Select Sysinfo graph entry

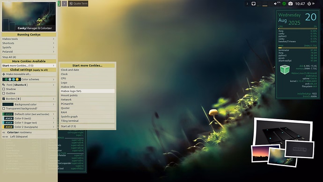tap(88, 117)
